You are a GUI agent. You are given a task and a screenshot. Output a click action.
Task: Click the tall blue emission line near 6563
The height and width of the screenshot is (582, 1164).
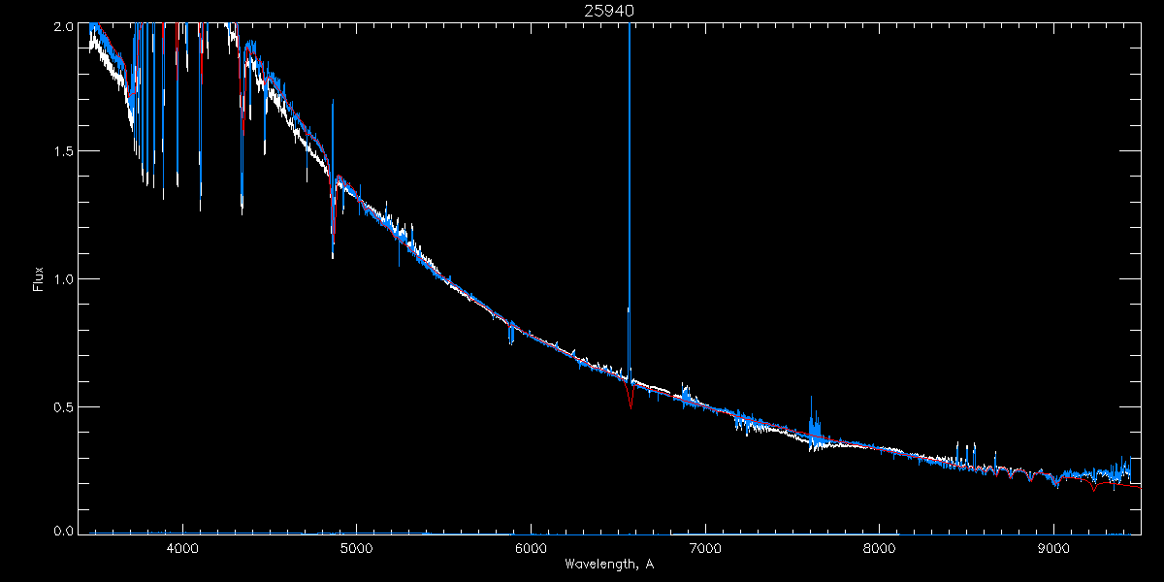coord(630,194)
